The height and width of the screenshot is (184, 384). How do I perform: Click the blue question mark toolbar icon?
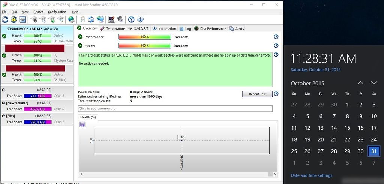131,19
